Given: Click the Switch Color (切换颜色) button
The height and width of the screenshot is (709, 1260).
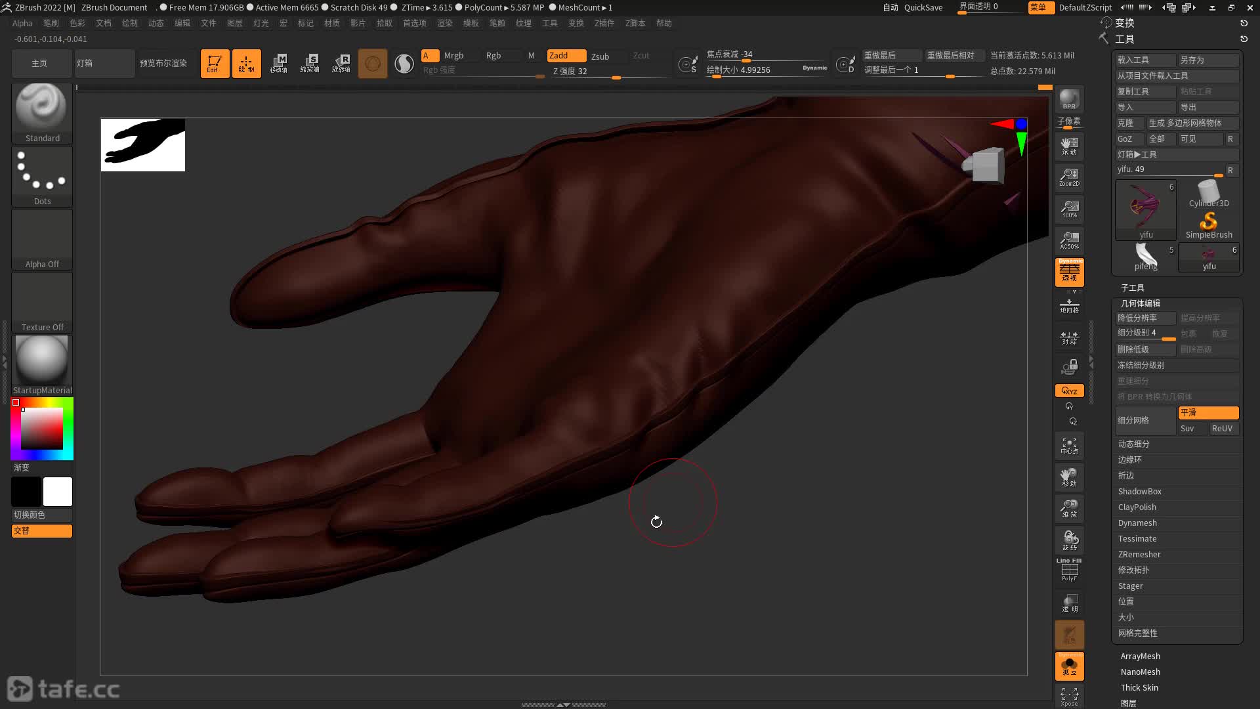Looking at the screenshot, I should 42,515.
